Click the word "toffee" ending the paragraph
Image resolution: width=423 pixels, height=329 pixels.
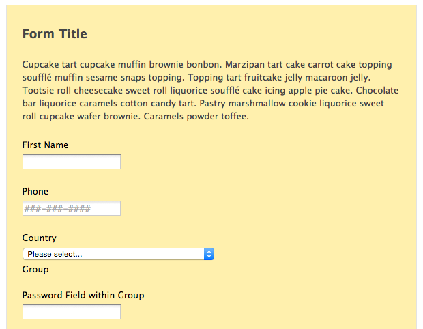[x=233, y=116]
